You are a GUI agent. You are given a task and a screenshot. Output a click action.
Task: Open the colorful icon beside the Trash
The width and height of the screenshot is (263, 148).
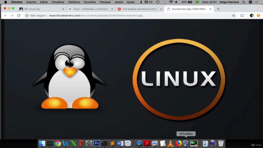pyautogui.click(x=213, y=143)
